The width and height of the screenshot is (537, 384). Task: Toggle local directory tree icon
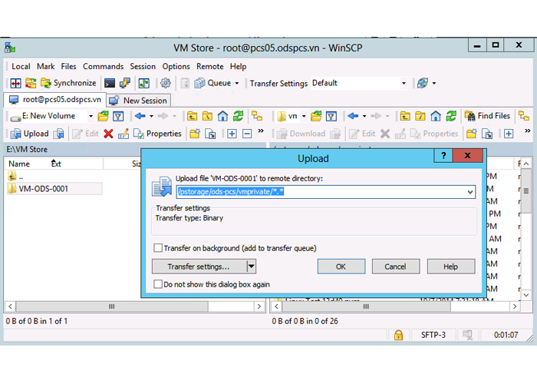click(257, 116)
